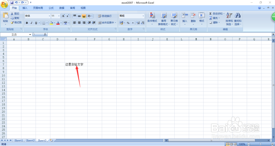The image size is (275, 146).
Task: Toggle bold formatting
Action: click(x=27, y=23)
